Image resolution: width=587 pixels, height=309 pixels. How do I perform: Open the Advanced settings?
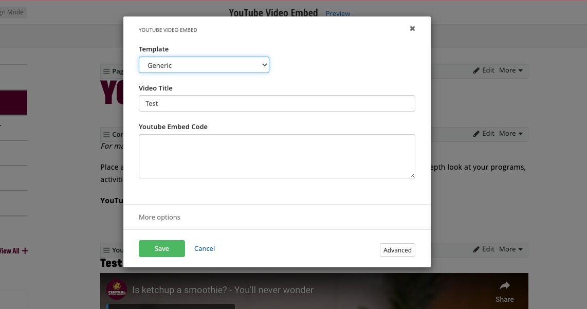tap(397, 250)
